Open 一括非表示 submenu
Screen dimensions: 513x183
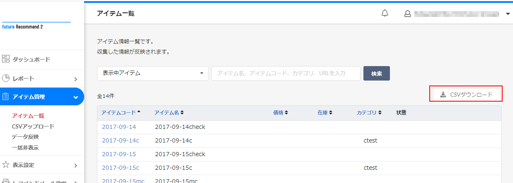coord(25,147)
